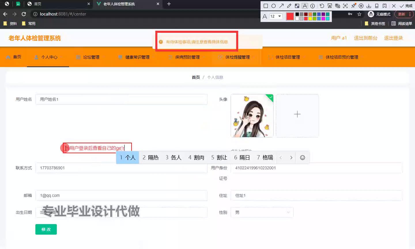Click the 退出登录 link
The height and width of the screenshot is (249, 415).
tap(393, 38)
